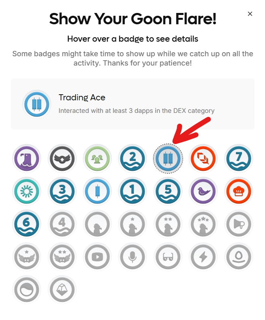Click the orange chef hat badge
265x320 pixels.
pyautogui.click(x=239, y=191)
